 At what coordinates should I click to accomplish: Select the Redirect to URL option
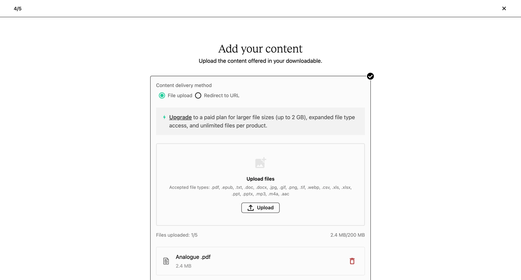pyautogui.click(x=198, y=96)
